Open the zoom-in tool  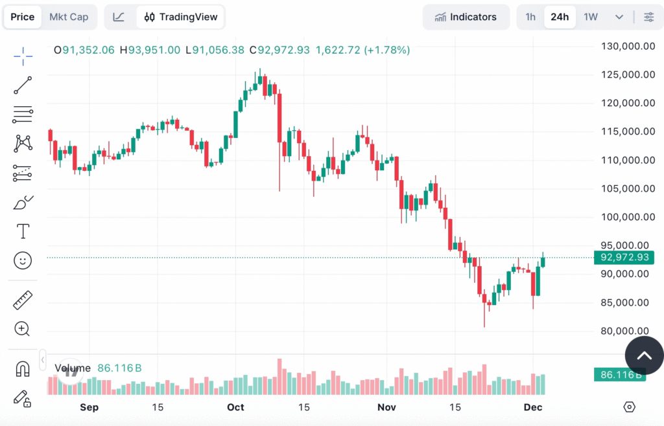pos(22,329)
